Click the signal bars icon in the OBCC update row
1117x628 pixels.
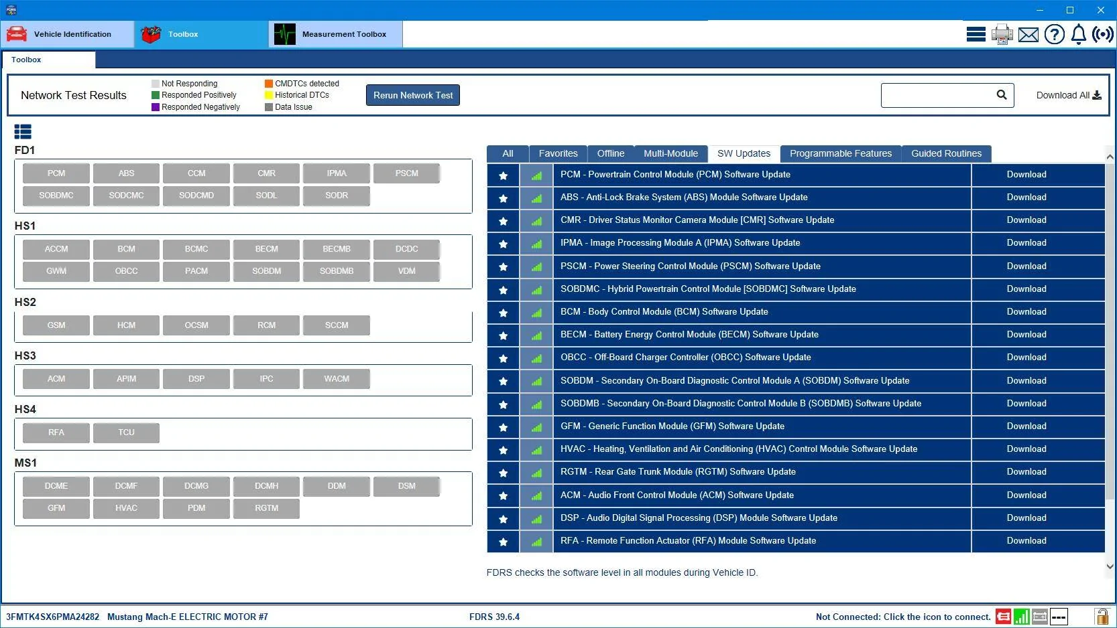(x=536, y=358)
